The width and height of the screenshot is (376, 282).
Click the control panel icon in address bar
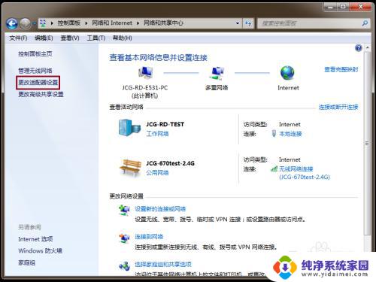[43, 23]
